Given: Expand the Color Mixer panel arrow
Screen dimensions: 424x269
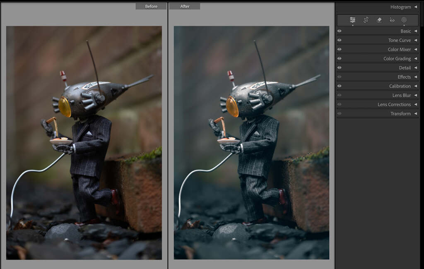Looking at the screenshot, I should [x=416, y=50].
